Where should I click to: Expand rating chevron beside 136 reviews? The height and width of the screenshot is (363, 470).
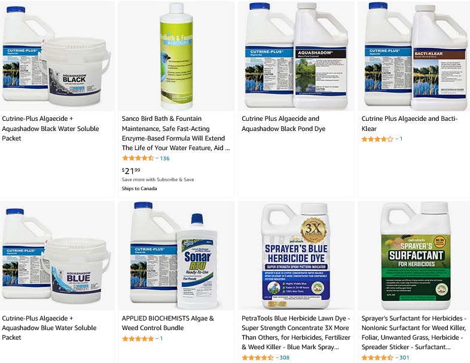point(157,158)
